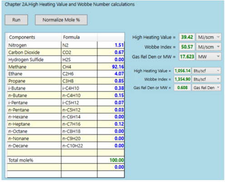Select the Ethane value cell 4.07
Screen dimensions: 225x182
tap(111, 74)
